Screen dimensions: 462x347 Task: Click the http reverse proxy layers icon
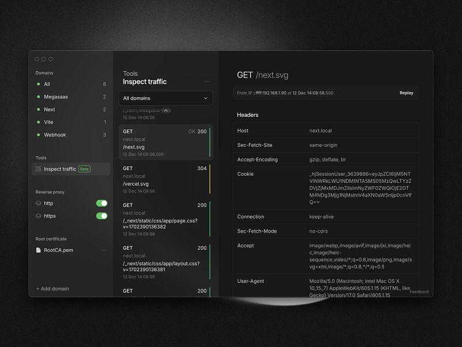click(x=38, y=204)
